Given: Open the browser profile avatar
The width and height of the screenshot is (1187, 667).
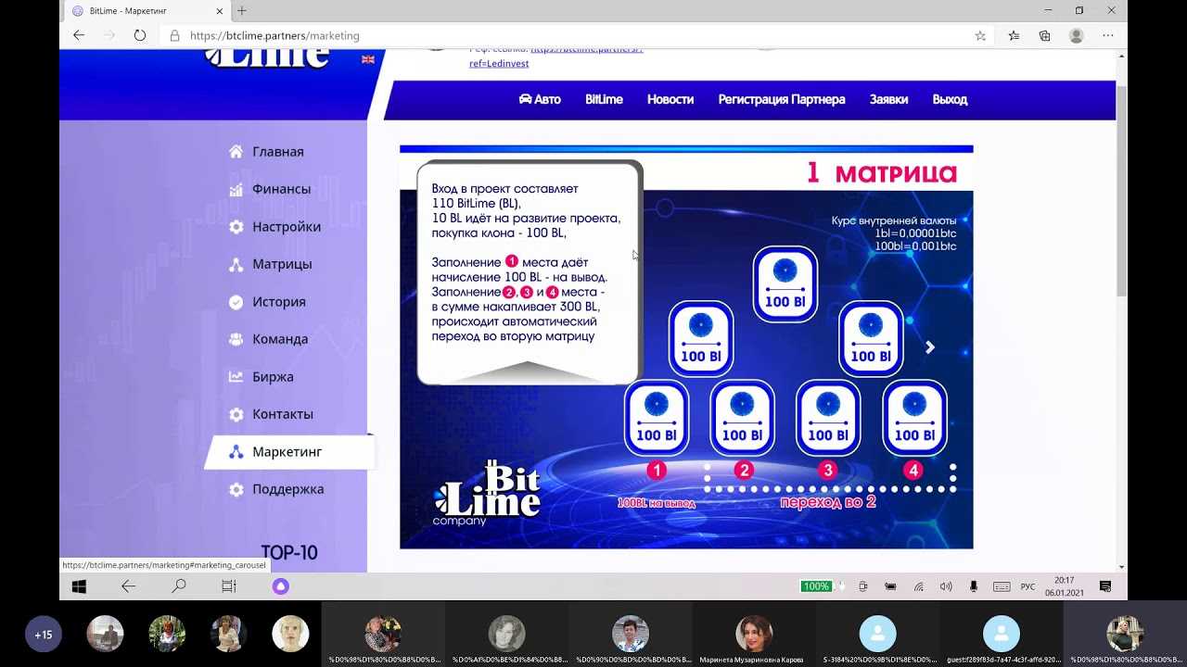Looking at the screenshot, I should coord(1076,35).
